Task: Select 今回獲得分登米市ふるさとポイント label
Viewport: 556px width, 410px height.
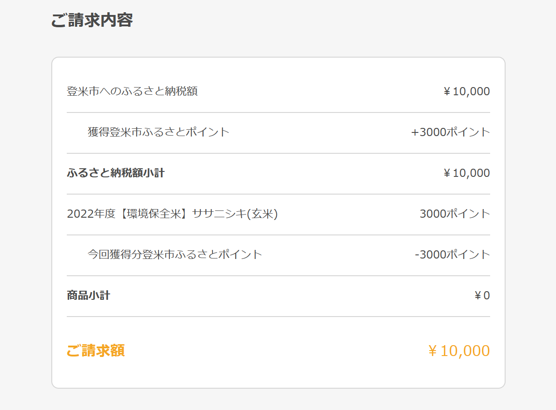Action: tap(175, 255)
